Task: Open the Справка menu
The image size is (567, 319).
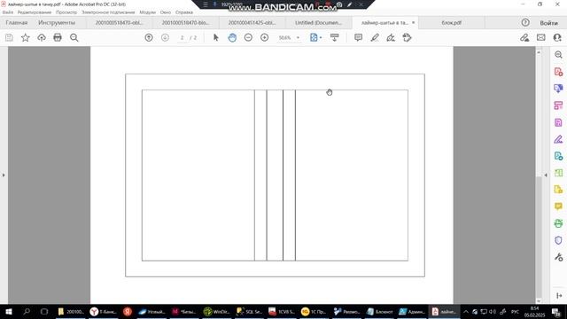Action: [184, 12]
